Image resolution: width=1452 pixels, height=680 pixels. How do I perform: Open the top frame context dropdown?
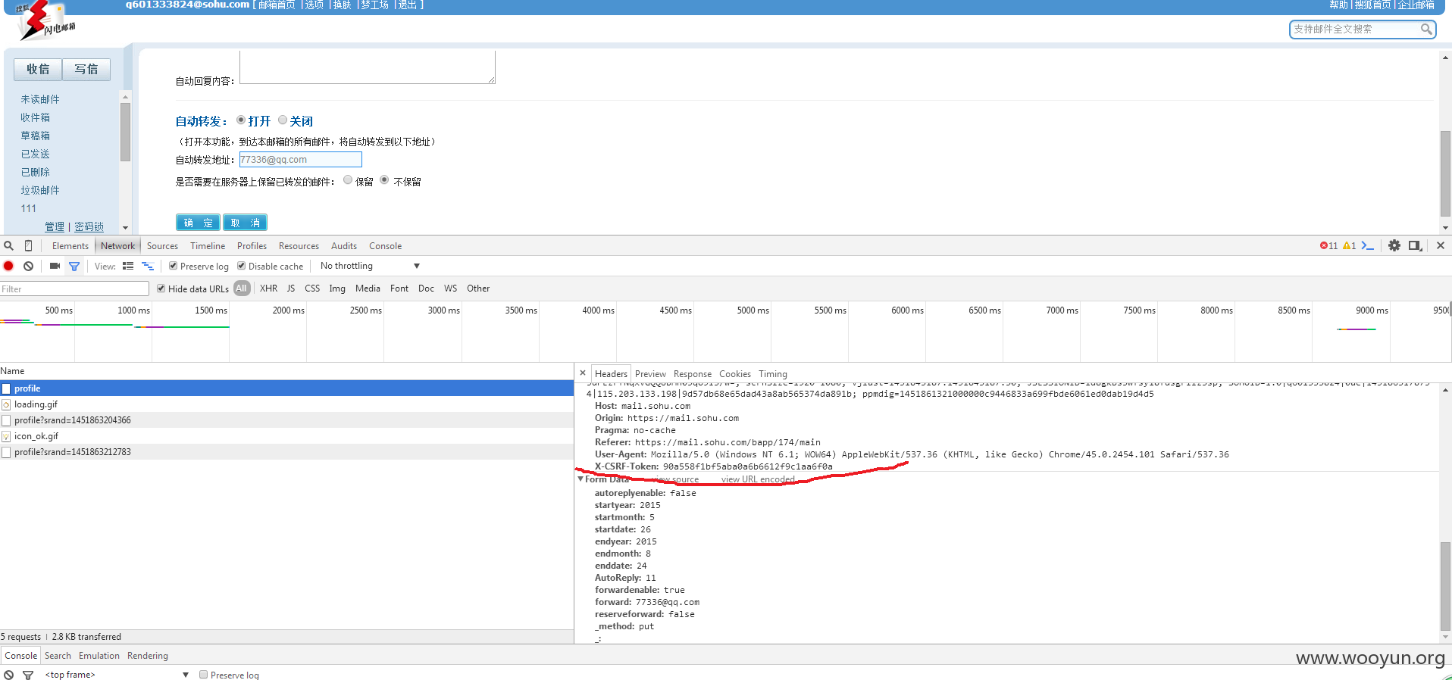tap(116, 675)
